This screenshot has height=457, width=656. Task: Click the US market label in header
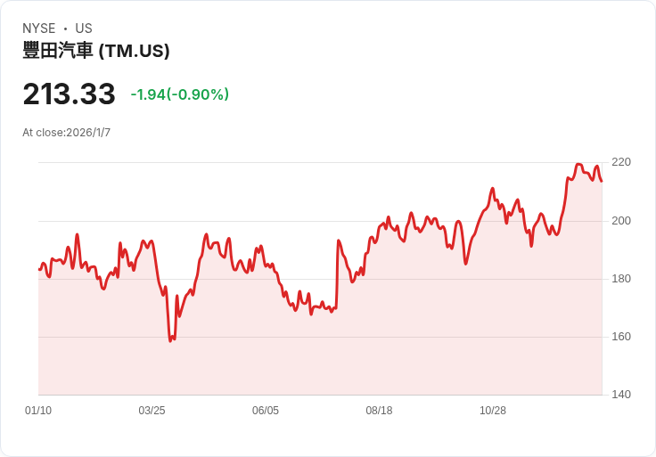(84, 29)
